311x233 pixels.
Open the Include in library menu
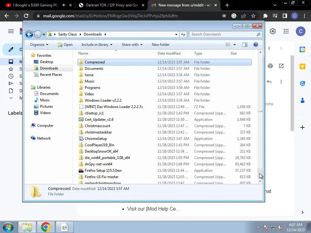97,45
